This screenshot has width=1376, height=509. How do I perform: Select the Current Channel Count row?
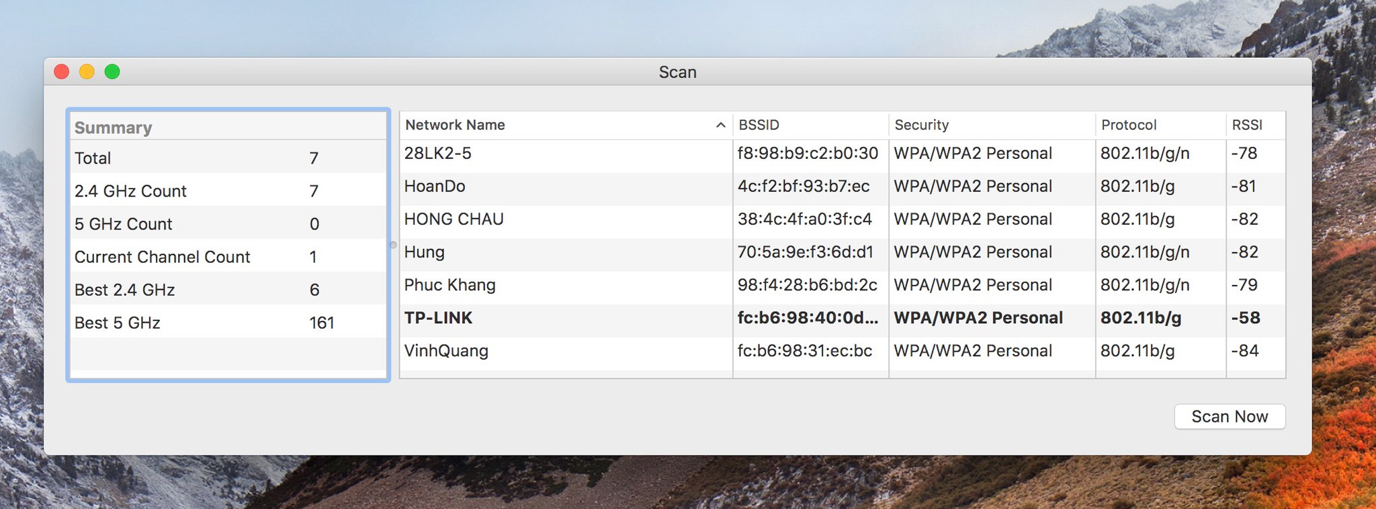tap(228, 257)
